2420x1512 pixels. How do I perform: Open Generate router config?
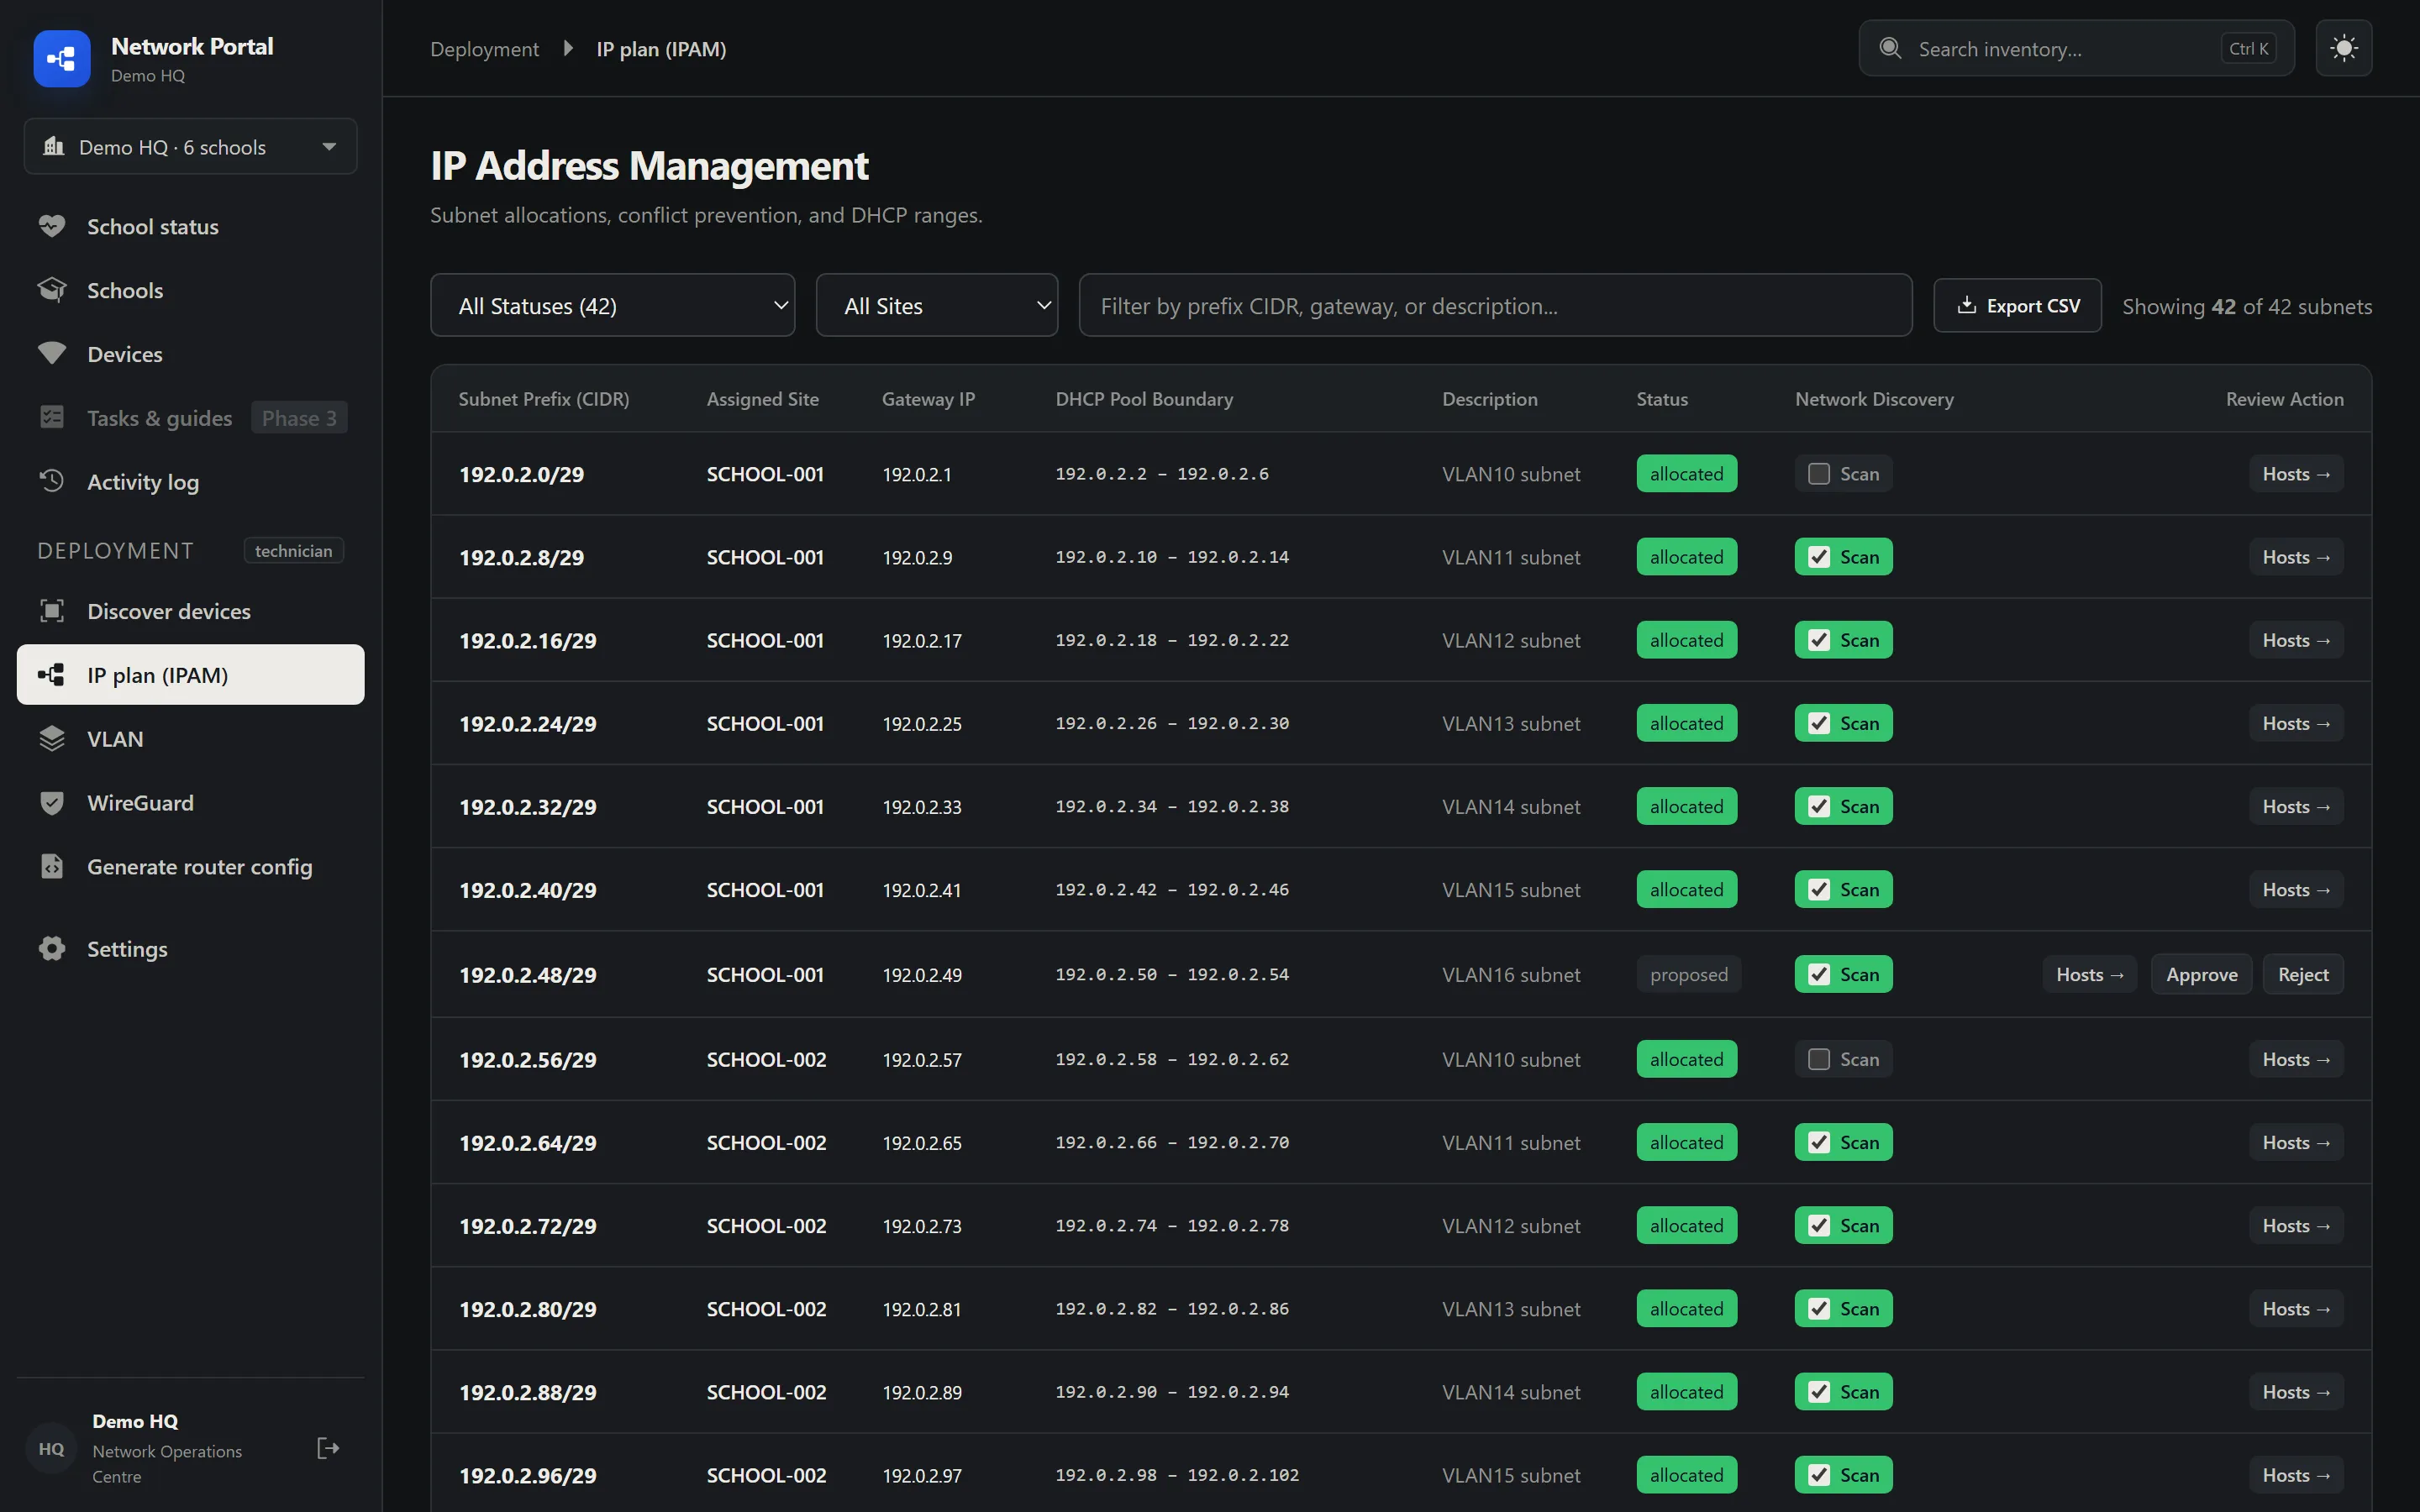[190, 866]
